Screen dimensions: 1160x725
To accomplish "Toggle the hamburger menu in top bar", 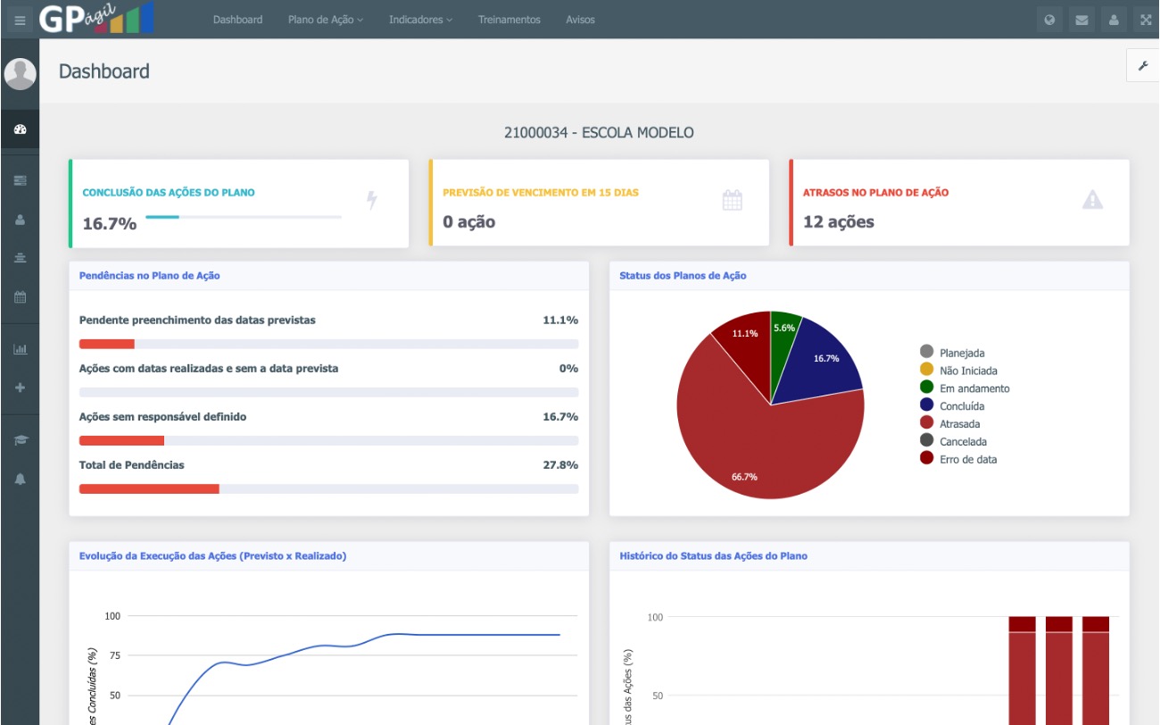I will [20, 20].
